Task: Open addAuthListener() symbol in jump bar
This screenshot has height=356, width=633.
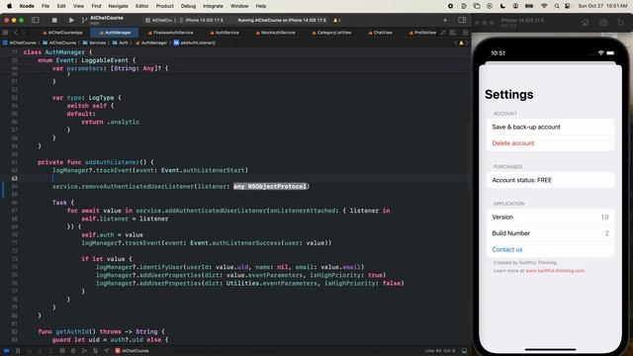Action: [x=195, y=43]
